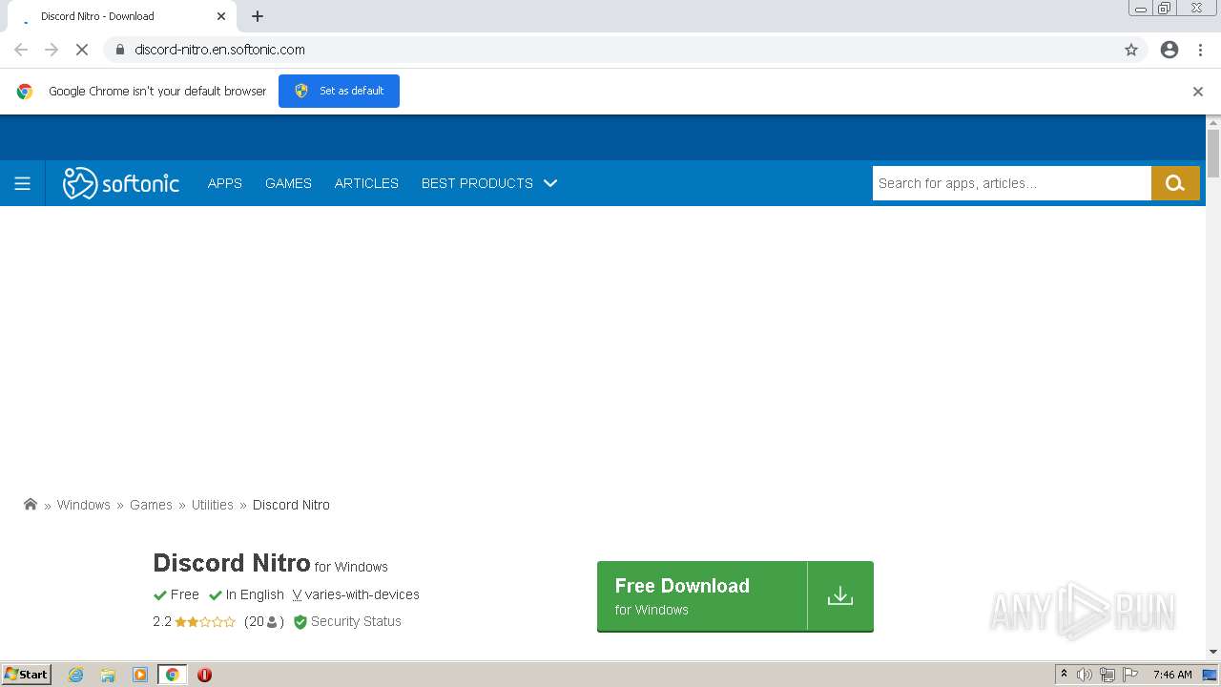Viewport: 1221px width, 687px height.
Task: Click the scrollbar up arrow
Action: point(1213,122)
